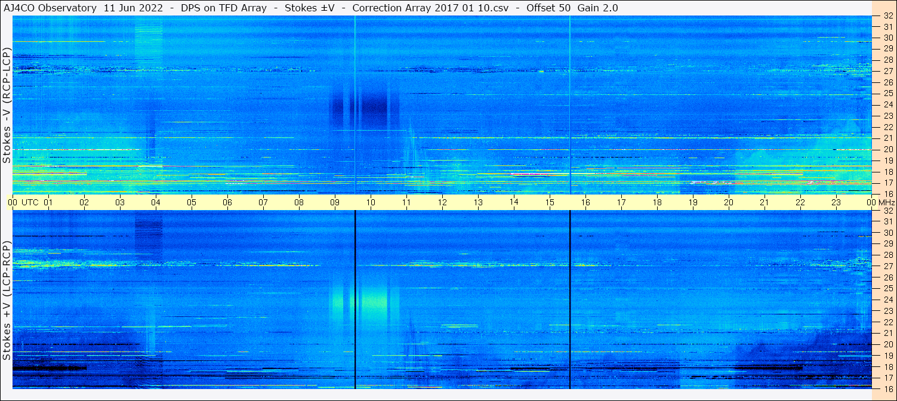Click '20' on lower panel frequency scale
This screenshot has height=401, width=897.
point(888,344)
